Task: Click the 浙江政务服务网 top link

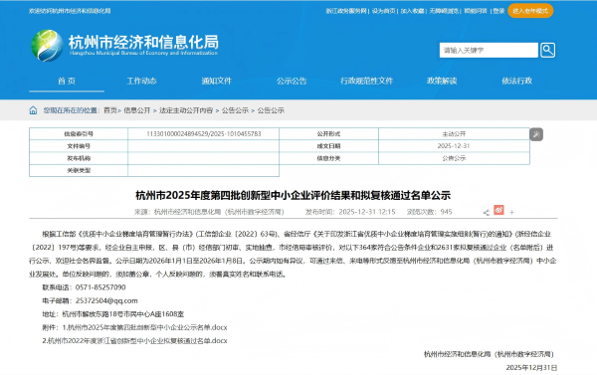Action: coord(345,11)
